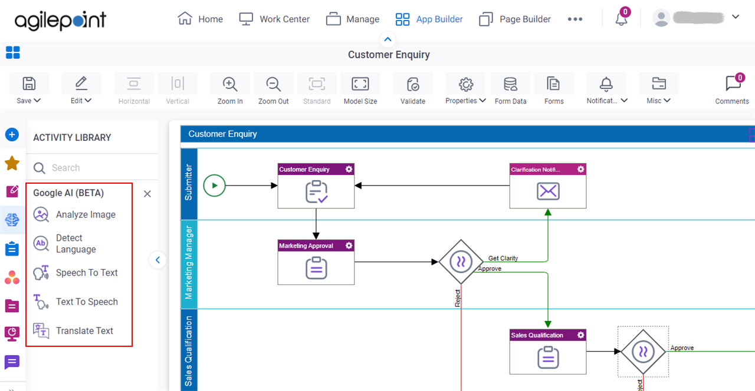This screenshot has height=391, width=755.
Task: Open the purple document sidebar icon
Action: pyautogui.click(x=12, y=305)
